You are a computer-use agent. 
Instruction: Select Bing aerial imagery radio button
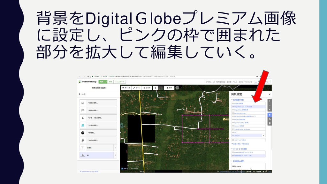coord(233,103)
